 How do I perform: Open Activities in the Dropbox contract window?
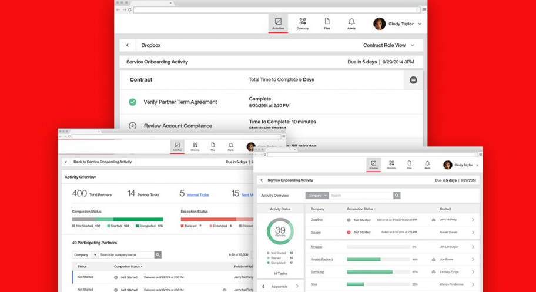tap(278, 24)
